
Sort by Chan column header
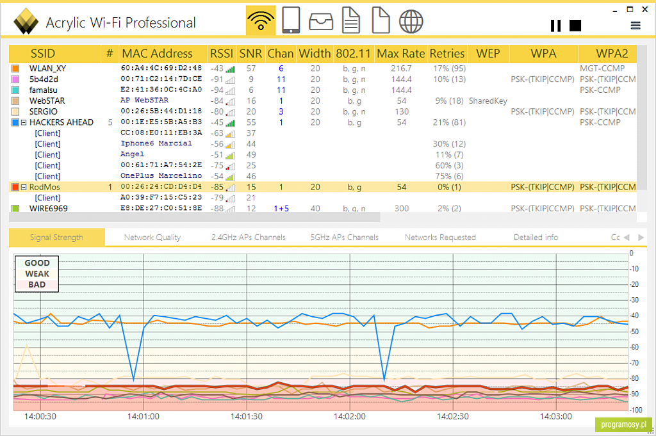pyautogui.click(x=281, y=54)
